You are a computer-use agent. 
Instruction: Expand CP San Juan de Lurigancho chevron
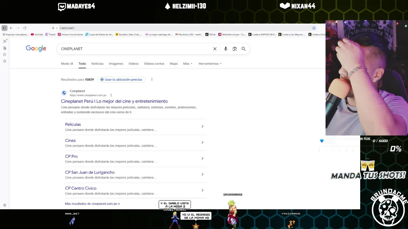tap(202, 174)
